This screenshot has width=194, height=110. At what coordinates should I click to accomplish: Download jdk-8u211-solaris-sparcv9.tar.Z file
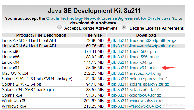[x=139, y=79]
